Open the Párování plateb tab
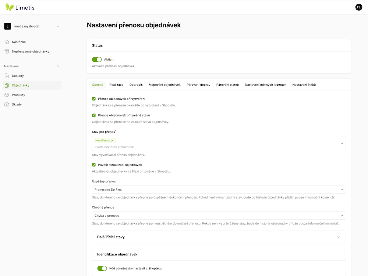The height and width of the screenshot is (276, 368). point(227,85)
